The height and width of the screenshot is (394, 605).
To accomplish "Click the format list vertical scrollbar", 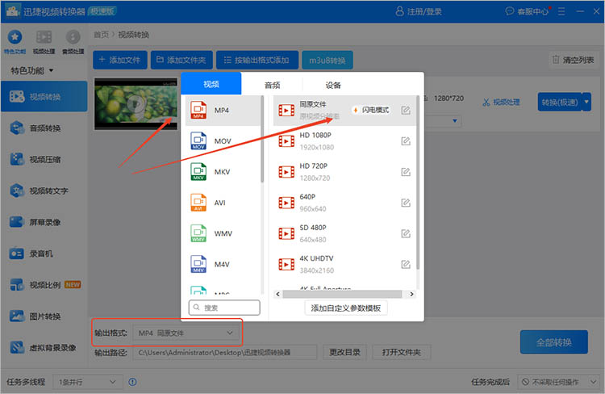I will coord(262,139).
